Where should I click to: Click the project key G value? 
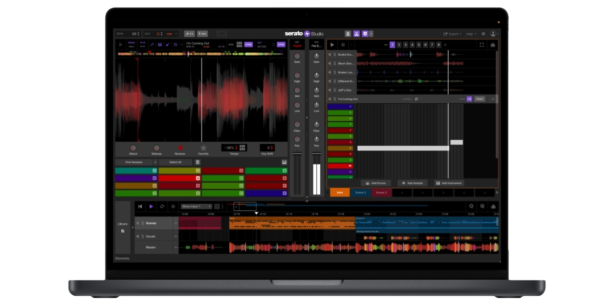pyautogui.click(x=158, y=34)
